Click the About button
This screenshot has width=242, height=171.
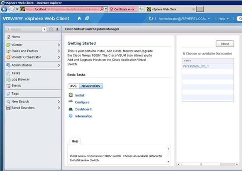coord(225,44)
